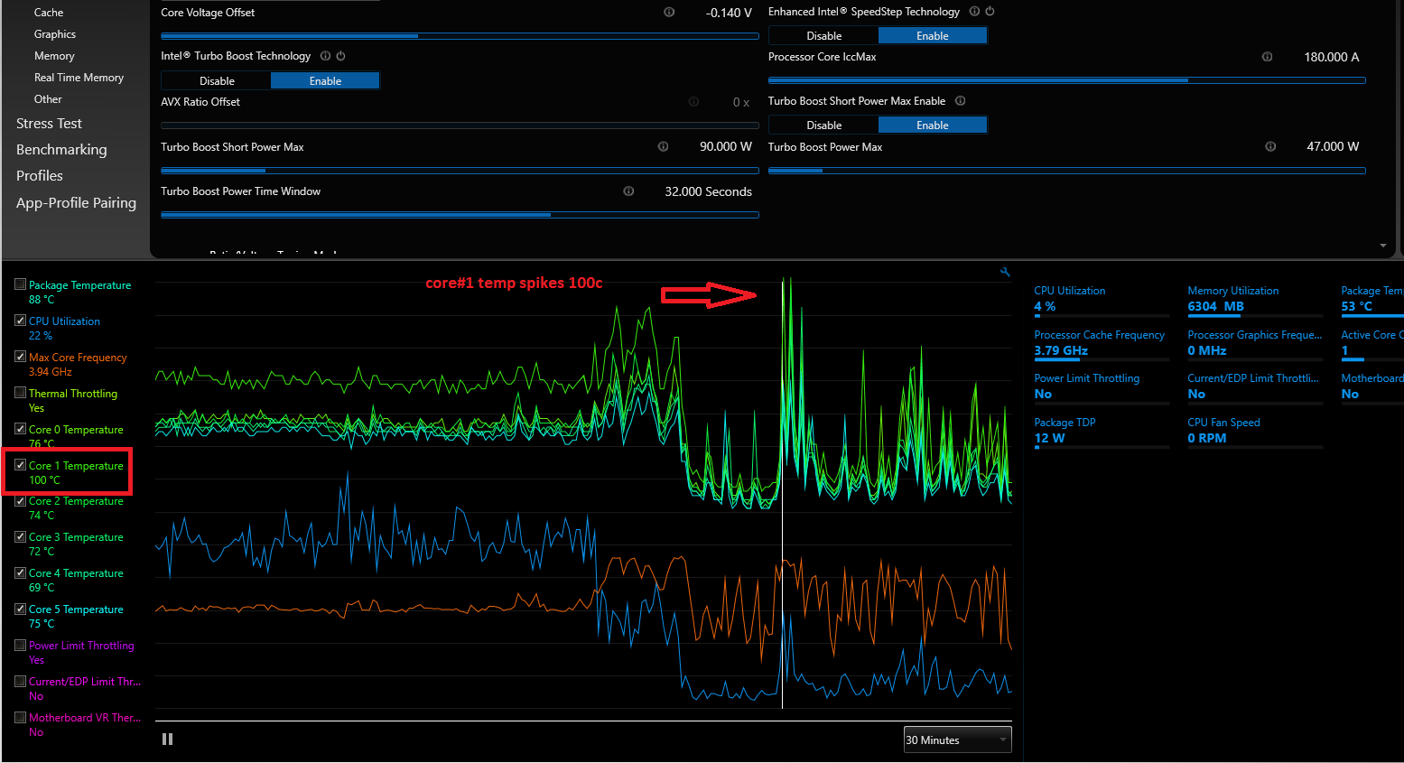Enable Enhanced Intel SpeedStep Technology
The height and width of the screenshot is (763, 1404).
(x=933, y=36)
